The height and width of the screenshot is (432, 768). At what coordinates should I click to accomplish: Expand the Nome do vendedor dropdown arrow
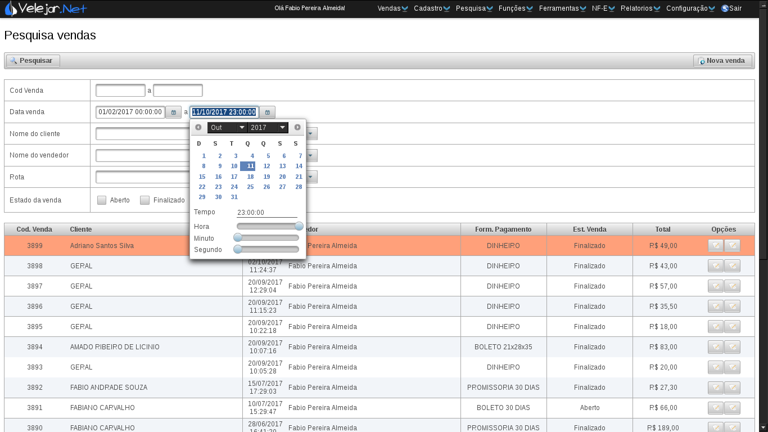click(311, 156)
